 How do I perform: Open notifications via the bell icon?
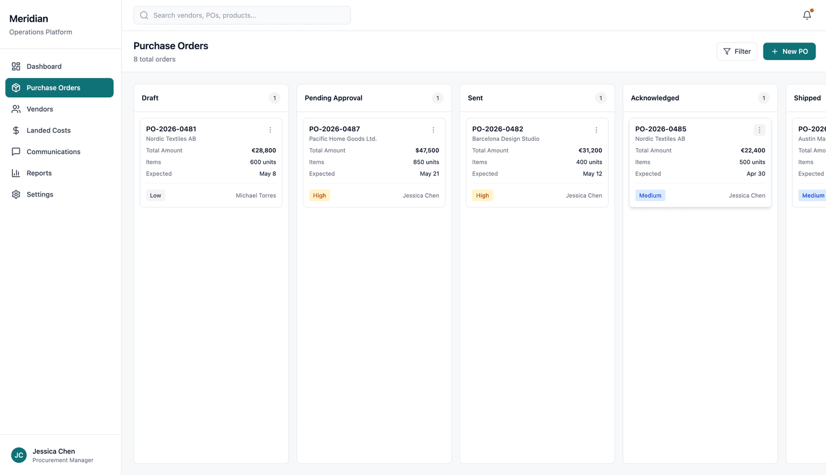pyautogui.click(x=806, y=15)
